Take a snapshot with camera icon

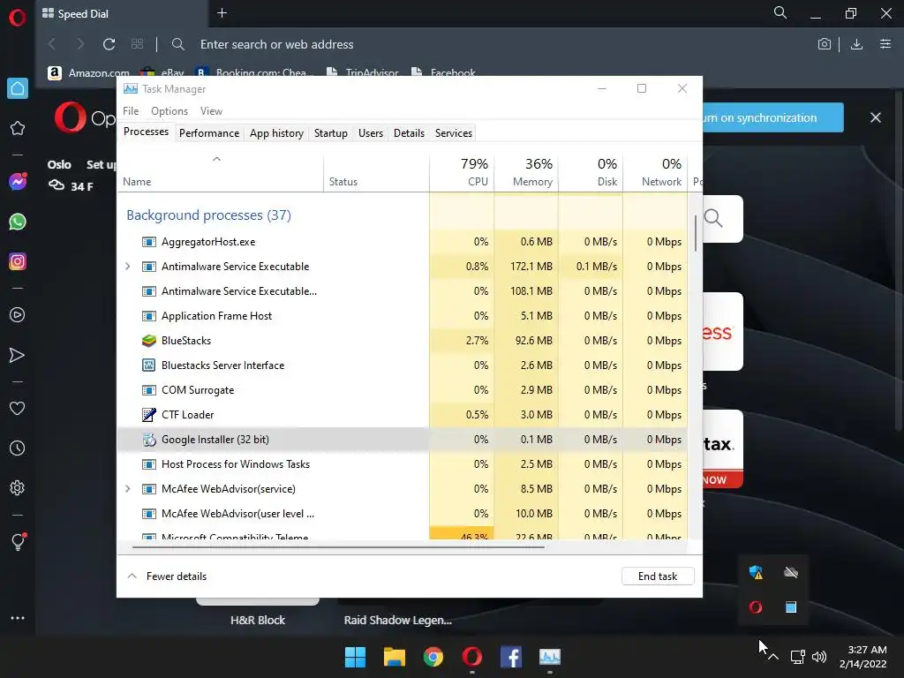825,44
